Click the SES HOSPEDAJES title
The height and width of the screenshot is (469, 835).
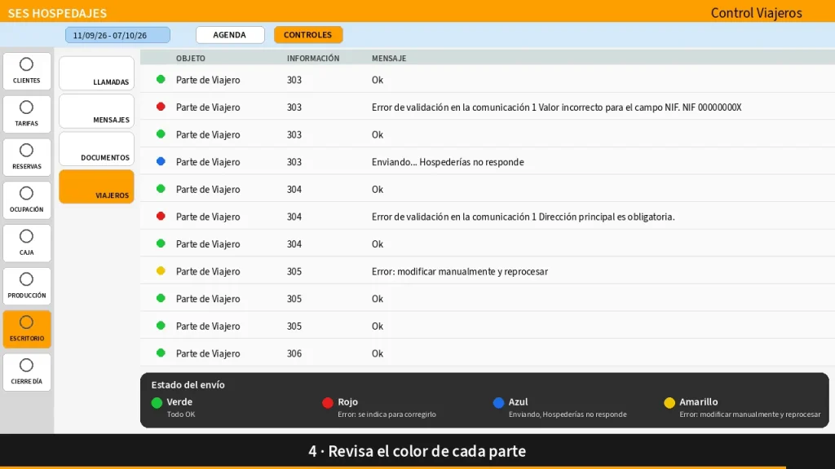58,13
